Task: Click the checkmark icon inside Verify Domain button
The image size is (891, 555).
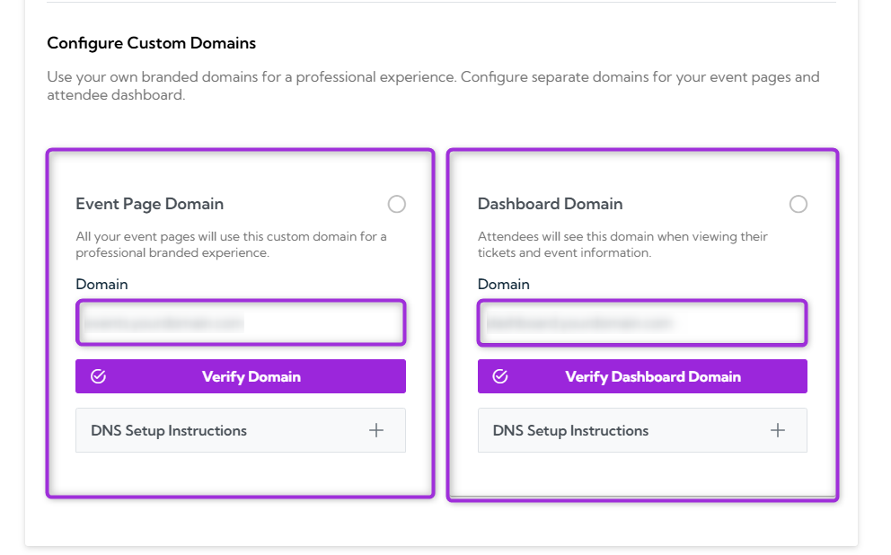Action: [x=98, y=376]
